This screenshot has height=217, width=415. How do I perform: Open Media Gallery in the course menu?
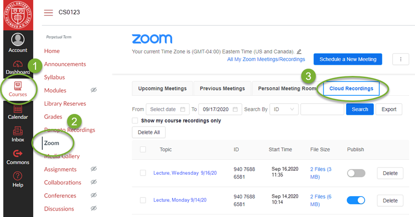[x=62, y=156]
